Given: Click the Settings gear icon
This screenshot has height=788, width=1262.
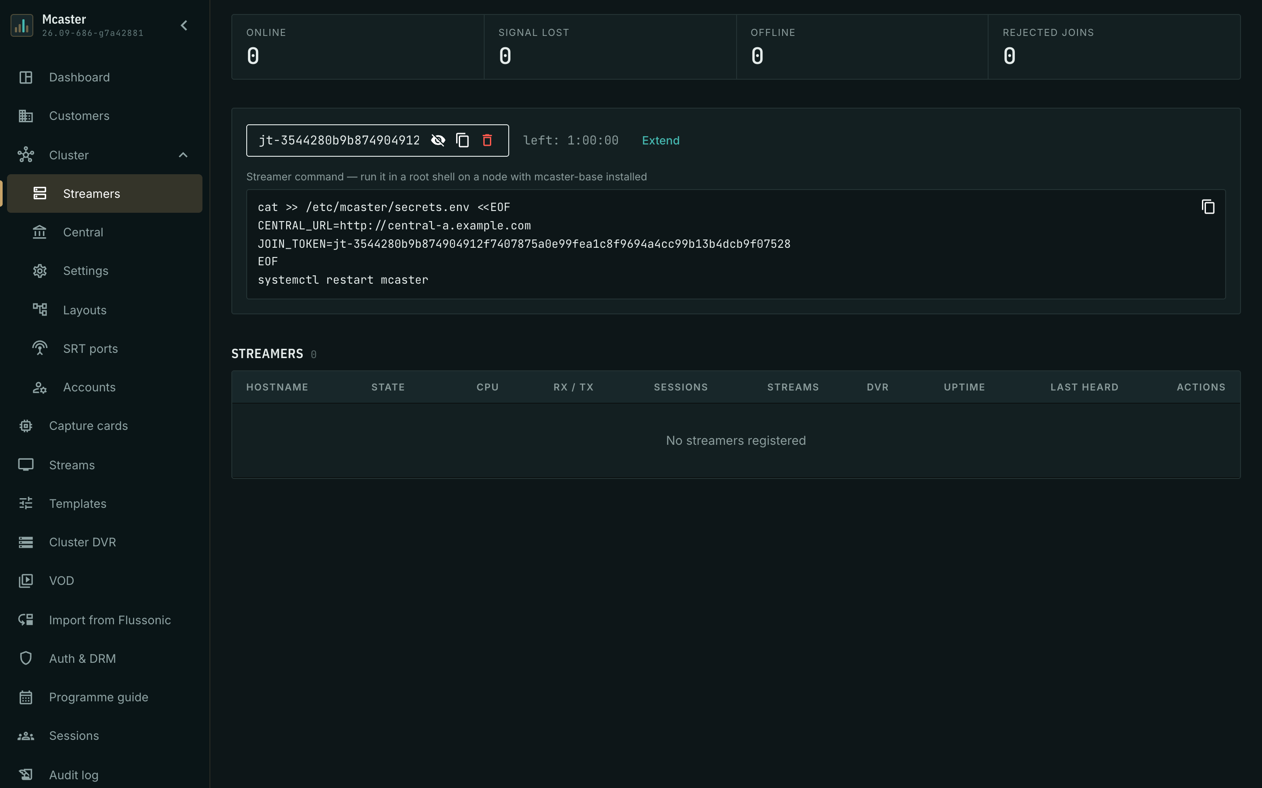Looking at the screenshot, I should pos(39,271).
